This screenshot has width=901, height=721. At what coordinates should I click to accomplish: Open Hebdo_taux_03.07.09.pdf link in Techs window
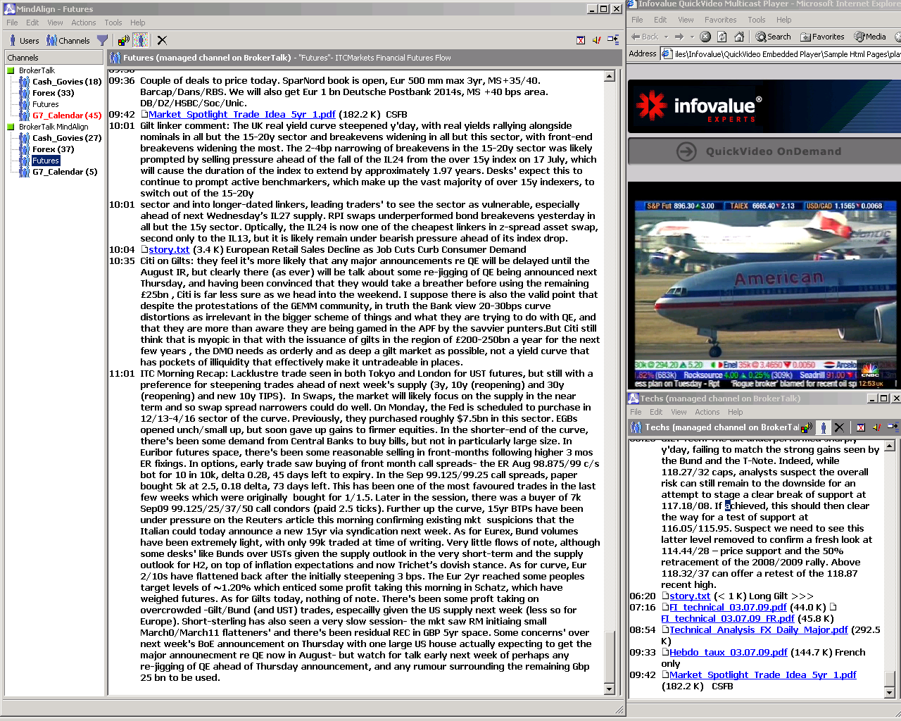pyautogui.click(x=729, y=652)
